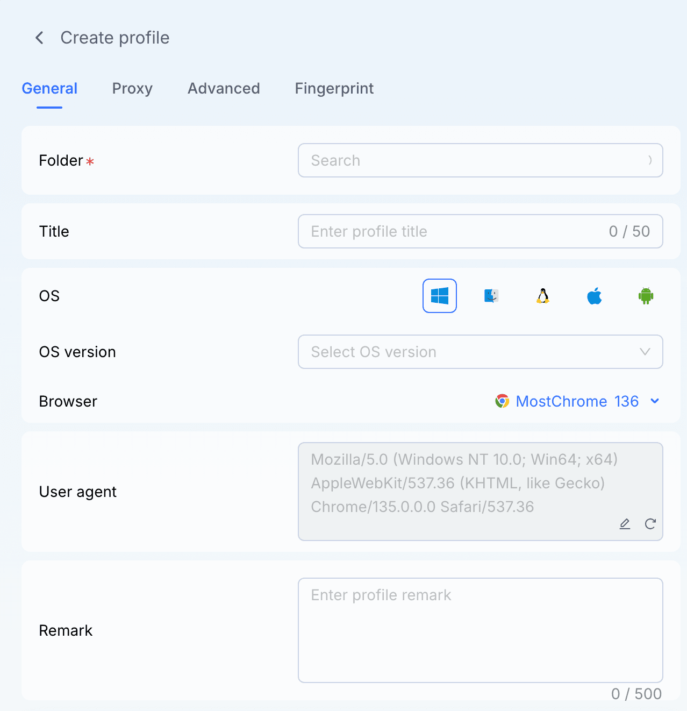687x711 pixels.
Task: Stay on the General tab
Action: (49, 88)
